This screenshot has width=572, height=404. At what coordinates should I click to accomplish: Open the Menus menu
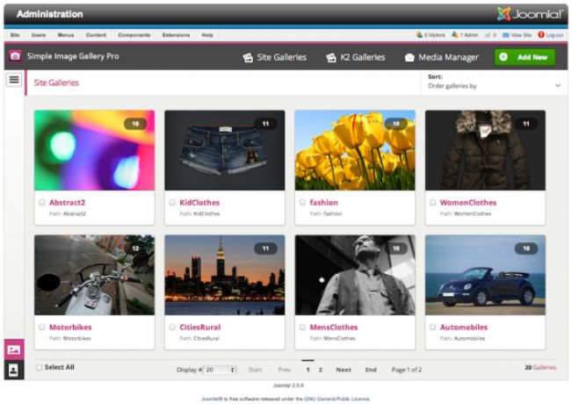66,35
